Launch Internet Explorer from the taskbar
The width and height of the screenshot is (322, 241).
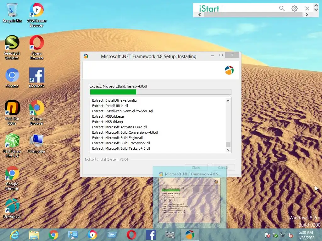14,235
